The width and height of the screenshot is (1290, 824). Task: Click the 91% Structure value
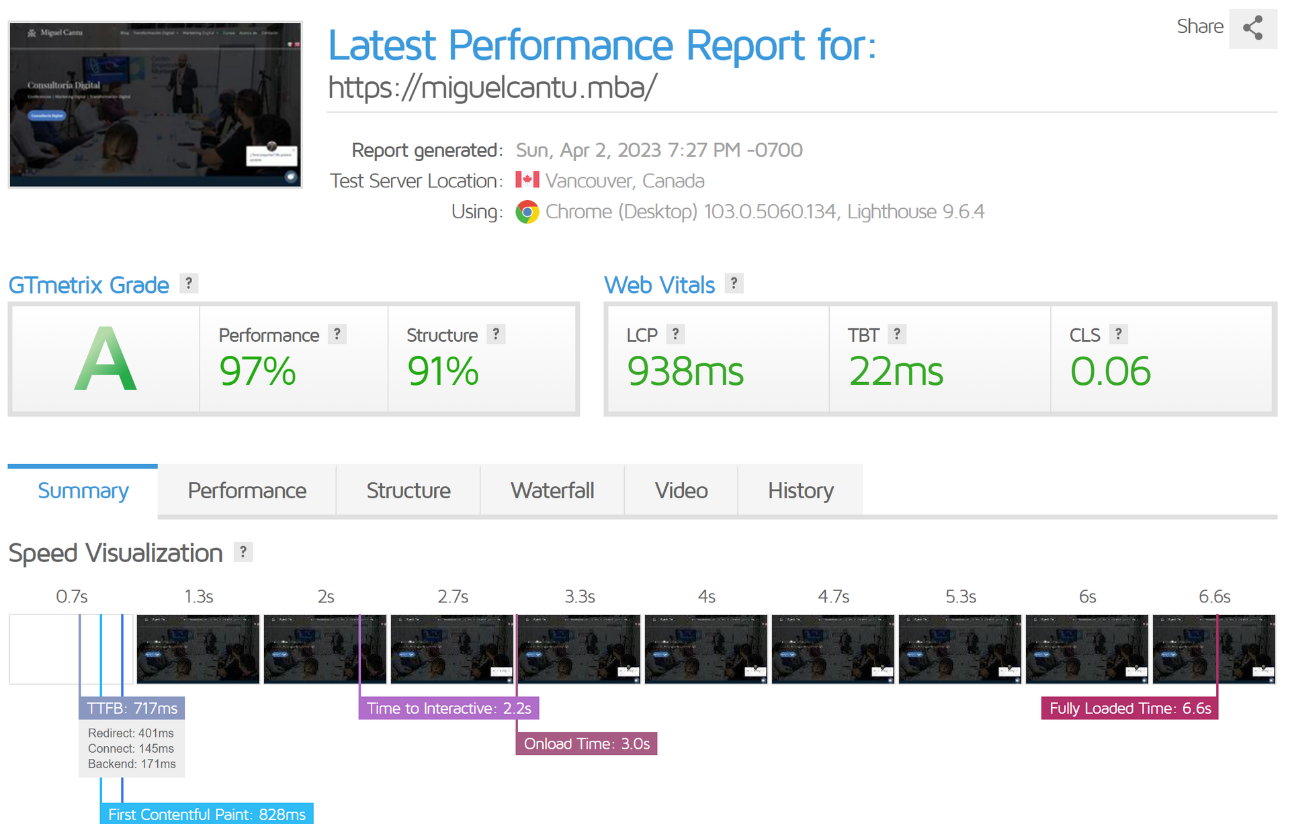[443, 371]
